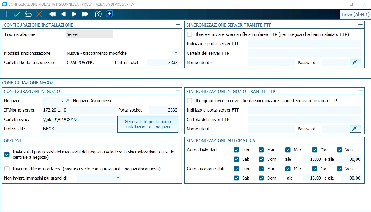Toggle 'Invia modifiche interfaccia' checkbox
The image size is (371, 212).
pyautogui.click(x=7, y=169)
